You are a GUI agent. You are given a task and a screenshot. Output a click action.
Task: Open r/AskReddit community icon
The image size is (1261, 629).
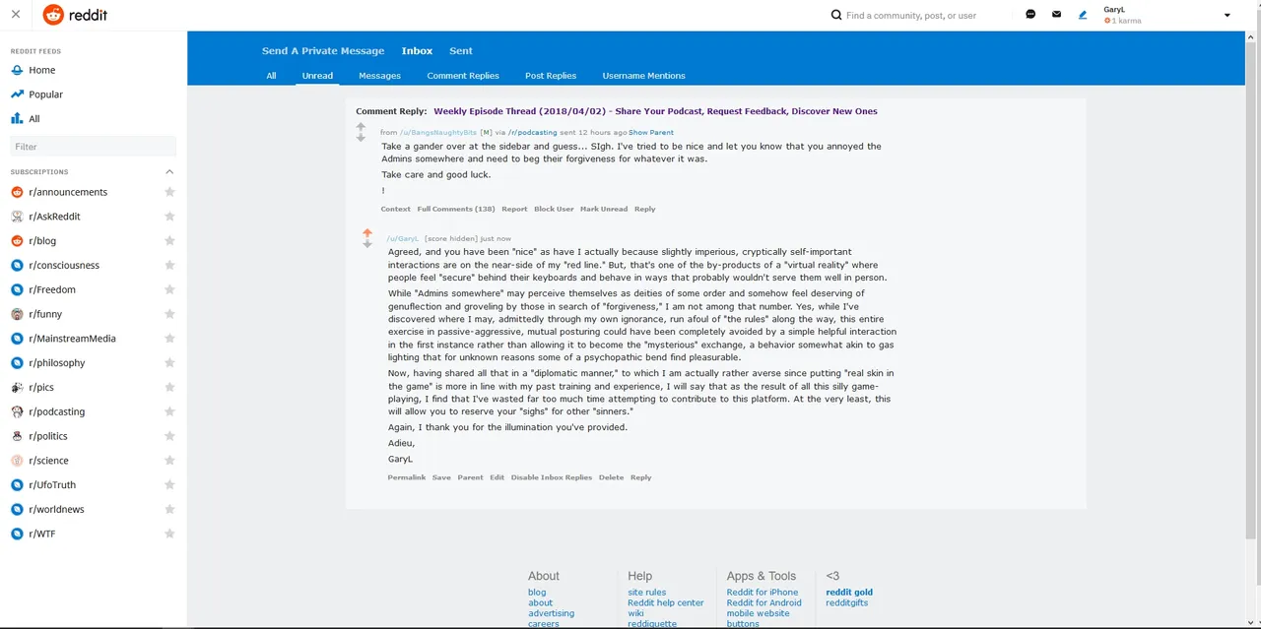pos(17,217)
